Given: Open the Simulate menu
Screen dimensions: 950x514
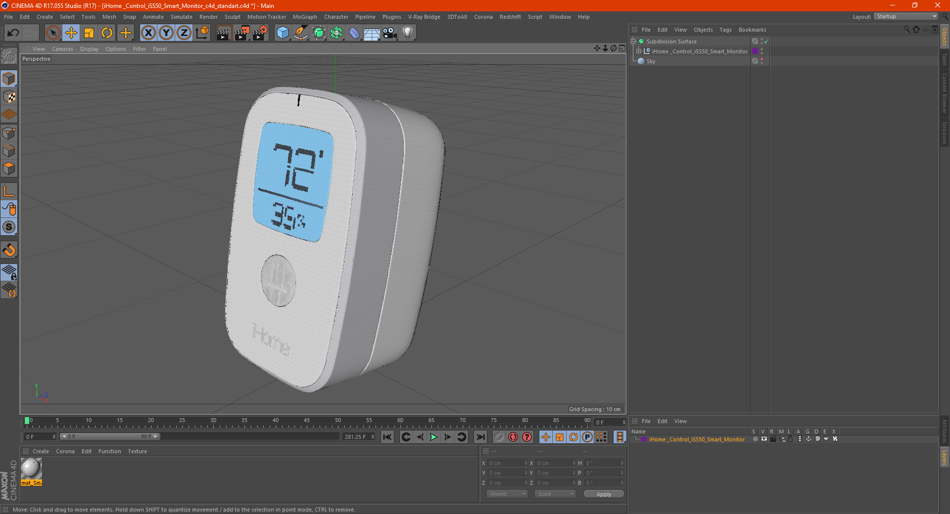Looking at the screenshot, I should [182, 17].
